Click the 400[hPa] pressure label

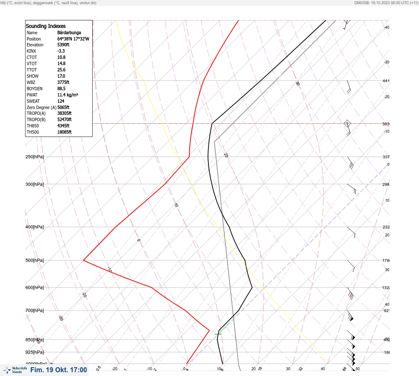pos(35,227)
